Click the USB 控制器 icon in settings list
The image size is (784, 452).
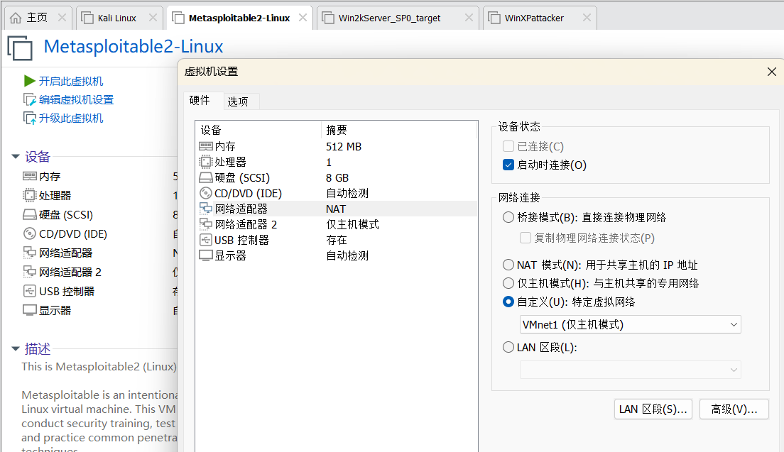[205, 241]
